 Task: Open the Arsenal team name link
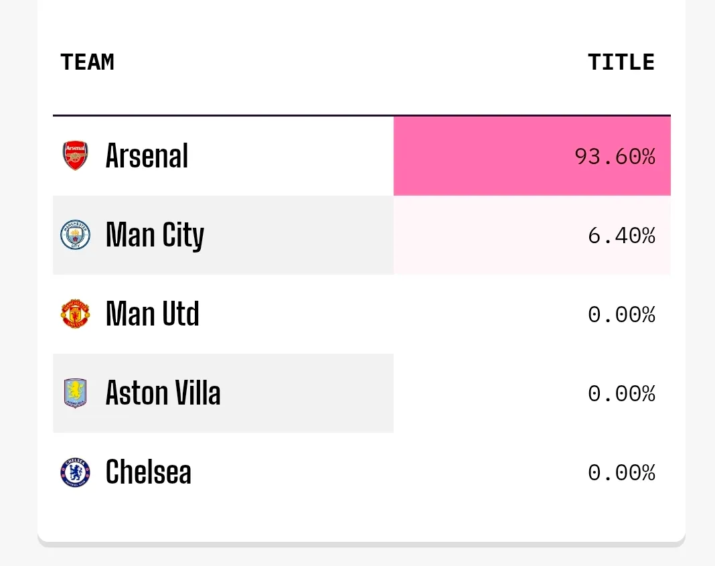click(x=147, y=156)
